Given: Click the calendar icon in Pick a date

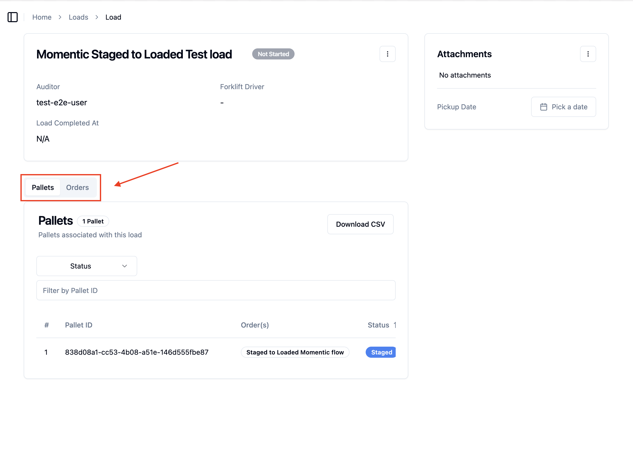Looking at the screenshot, I should [543, 107].
